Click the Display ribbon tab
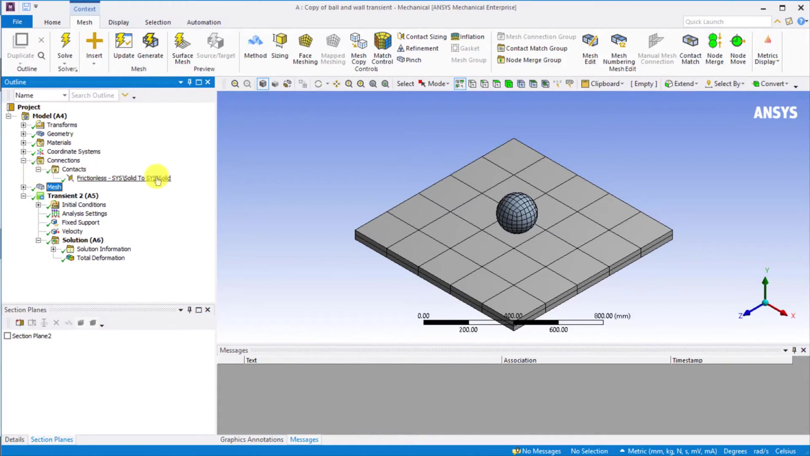The width and height of the screenshot is (810, 456). coord(119,22)
